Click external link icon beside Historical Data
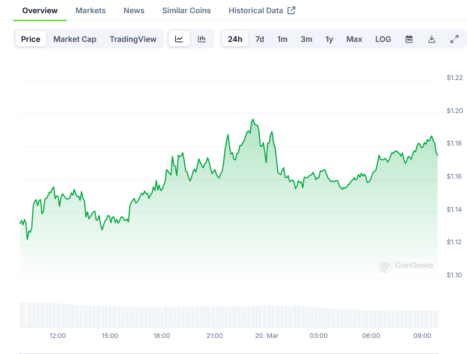467x354 pixels. point(292,10)
